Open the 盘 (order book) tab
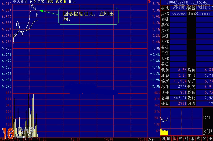The width and height of the screenshot is (213, 141). [204, 139]
